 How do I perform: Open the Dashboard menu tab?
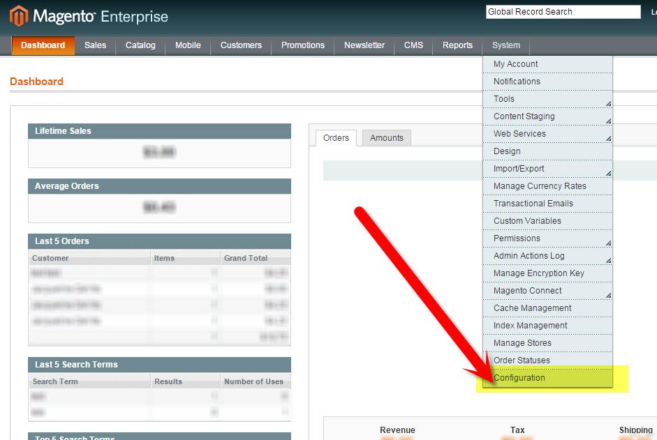click(43, 45)
